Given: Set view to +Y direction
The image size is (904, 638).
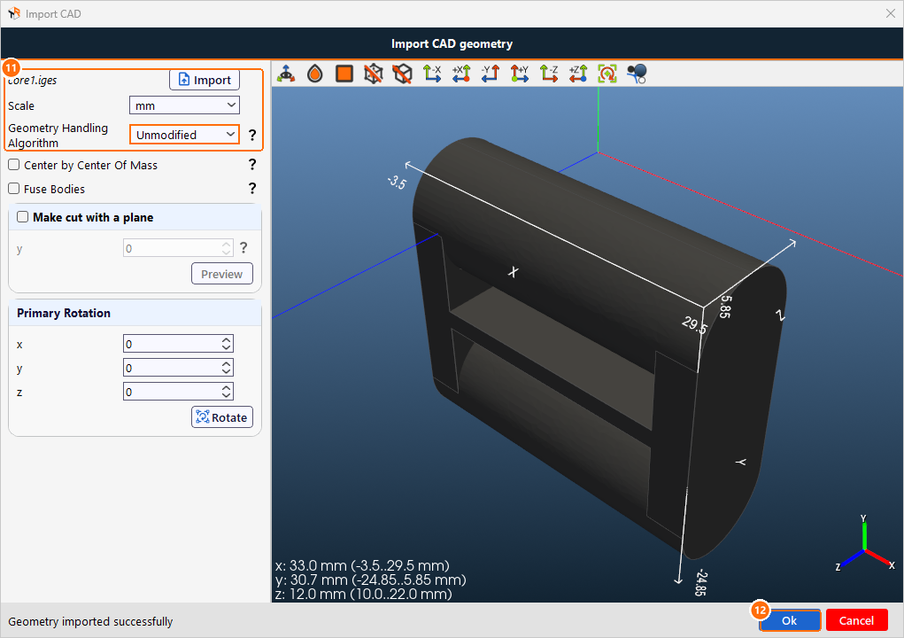Looking at the screenshot, I should [x=520, y=74].
